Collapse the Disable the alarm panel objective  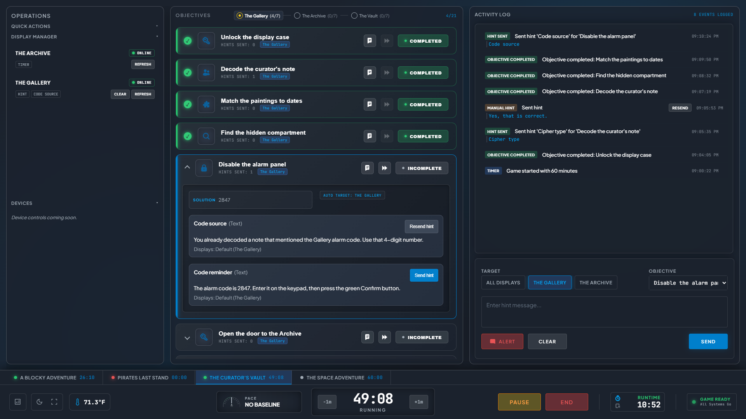click(x=187, y=167)
